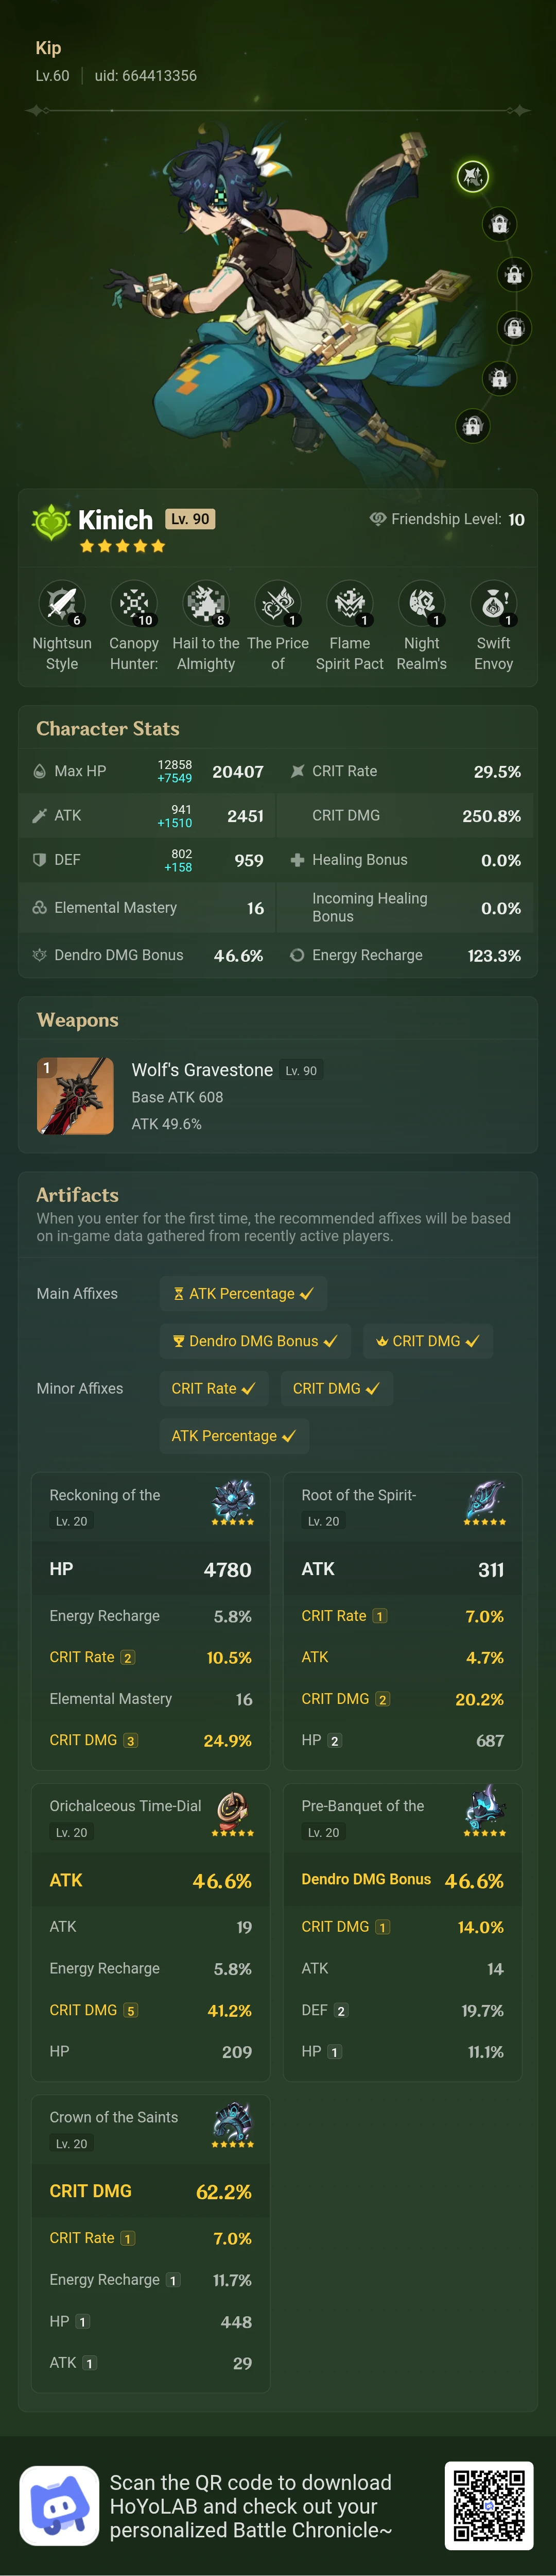Click the unlocked first constellation icon
The width and height of the screenshot is (556, 2576).
472,176
